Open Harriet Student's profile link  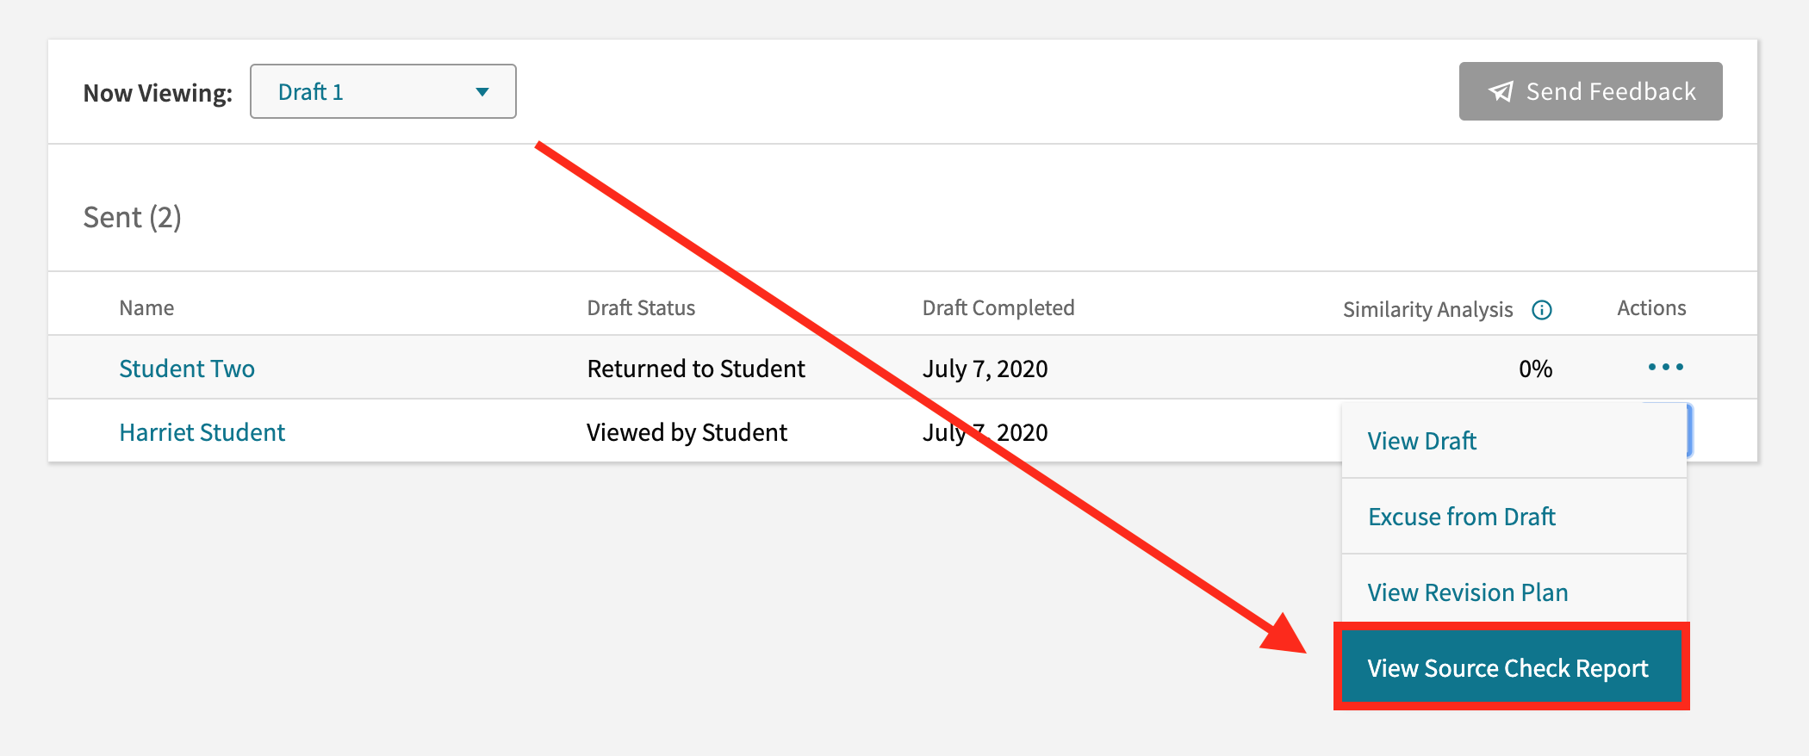coord(202,431)
